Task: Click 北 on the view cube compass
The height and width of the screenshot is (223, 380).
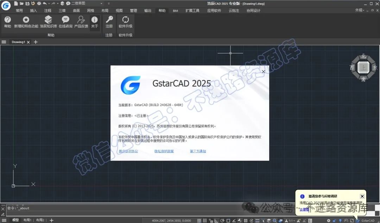Action: click(x=363, y=56)
